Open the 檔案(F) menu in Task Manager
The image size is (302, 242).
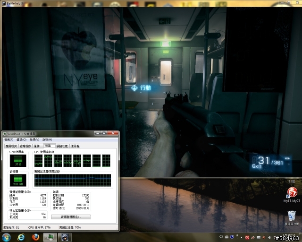point(8,139)
